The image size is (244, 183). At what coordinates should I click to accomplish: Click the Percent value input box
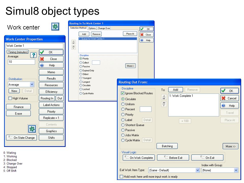[x=145, y=109]
